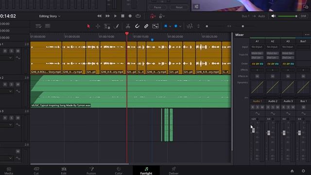Toggle the linked selection chain icon
The image size is (311, 175).
(x=146, y=26)
